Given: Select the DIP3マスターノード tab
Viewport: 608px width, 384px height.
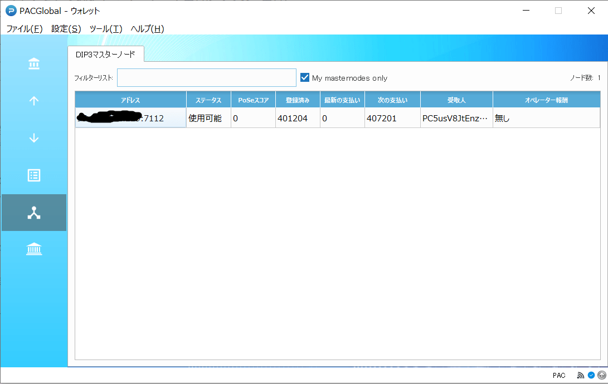Looking at the screenshot, I should pos(105,54).
